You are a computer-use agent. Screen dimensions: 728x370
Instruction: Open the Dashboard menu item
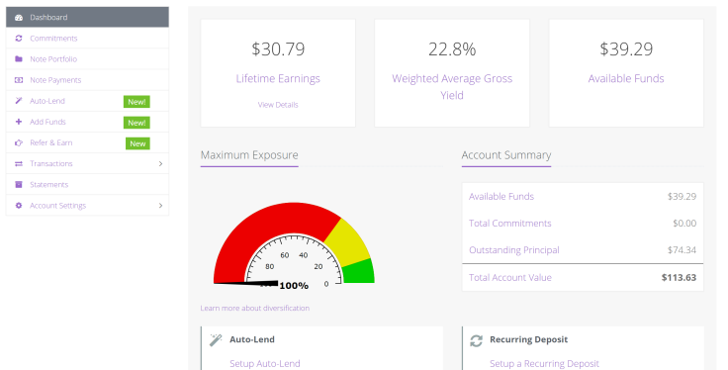(x=87, y=17)
